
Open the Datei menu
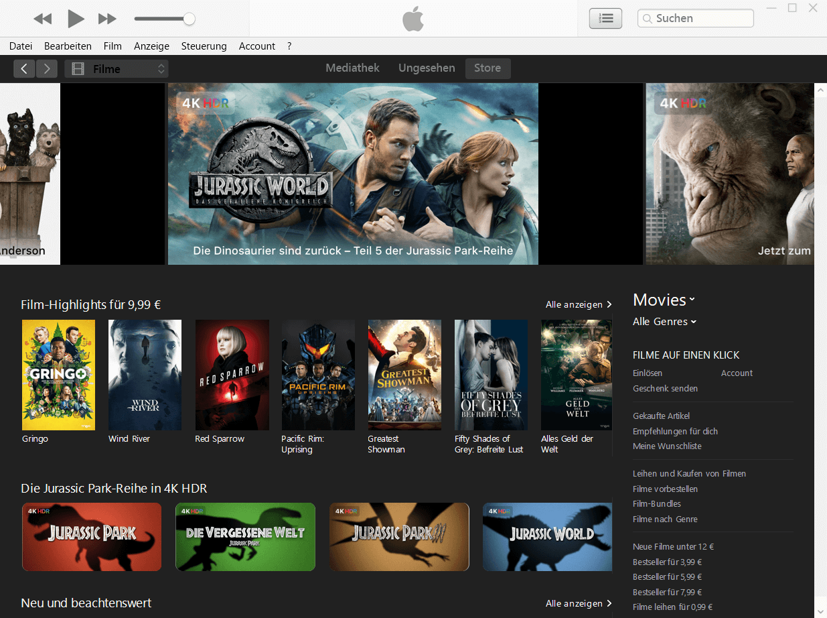[x=21, y=46]
